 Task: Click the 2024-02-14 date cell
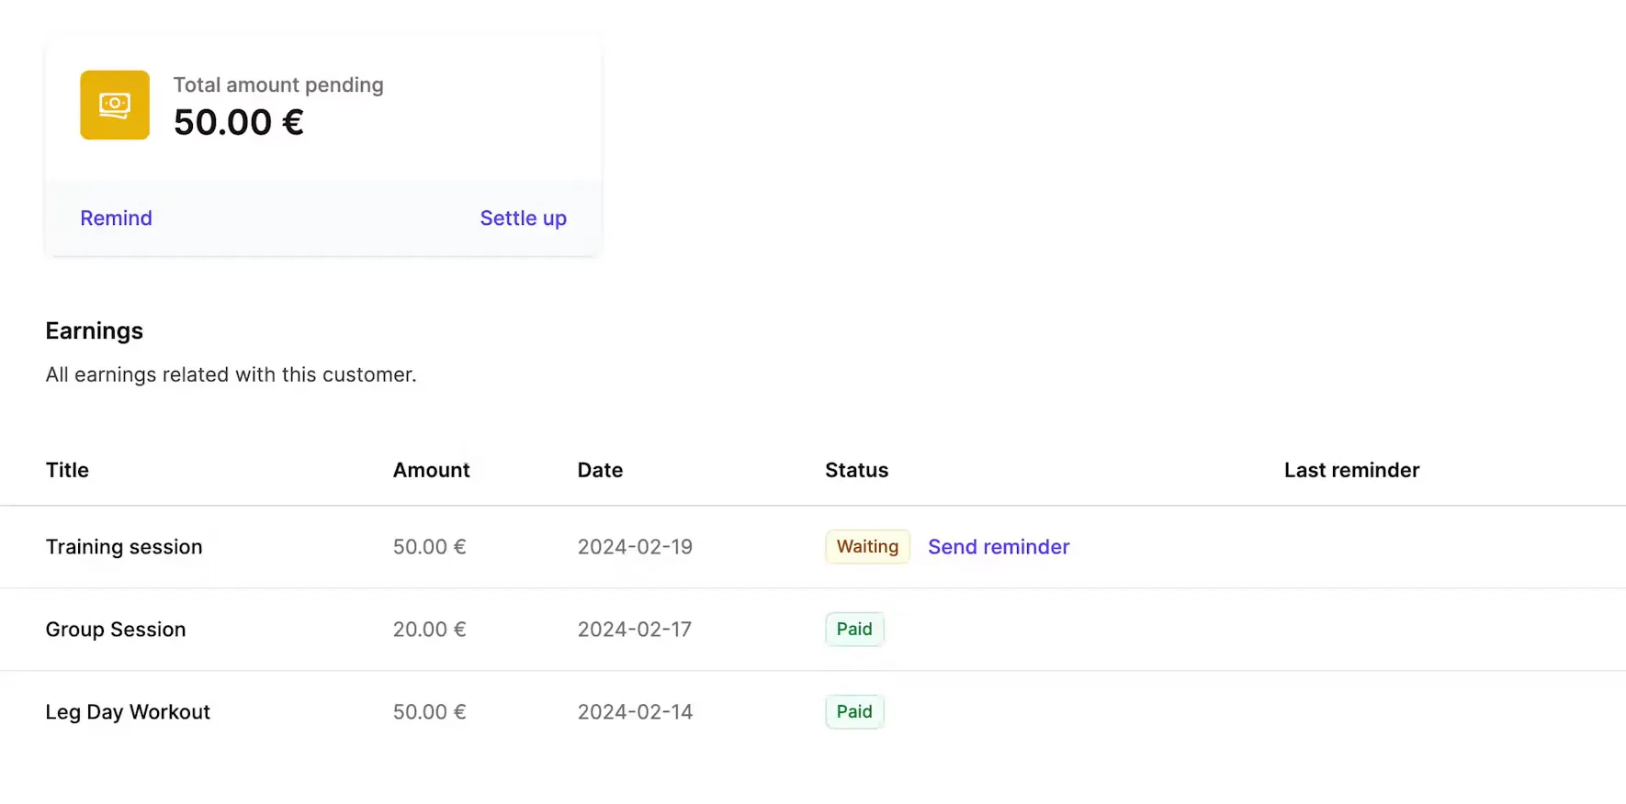(635, 712)
